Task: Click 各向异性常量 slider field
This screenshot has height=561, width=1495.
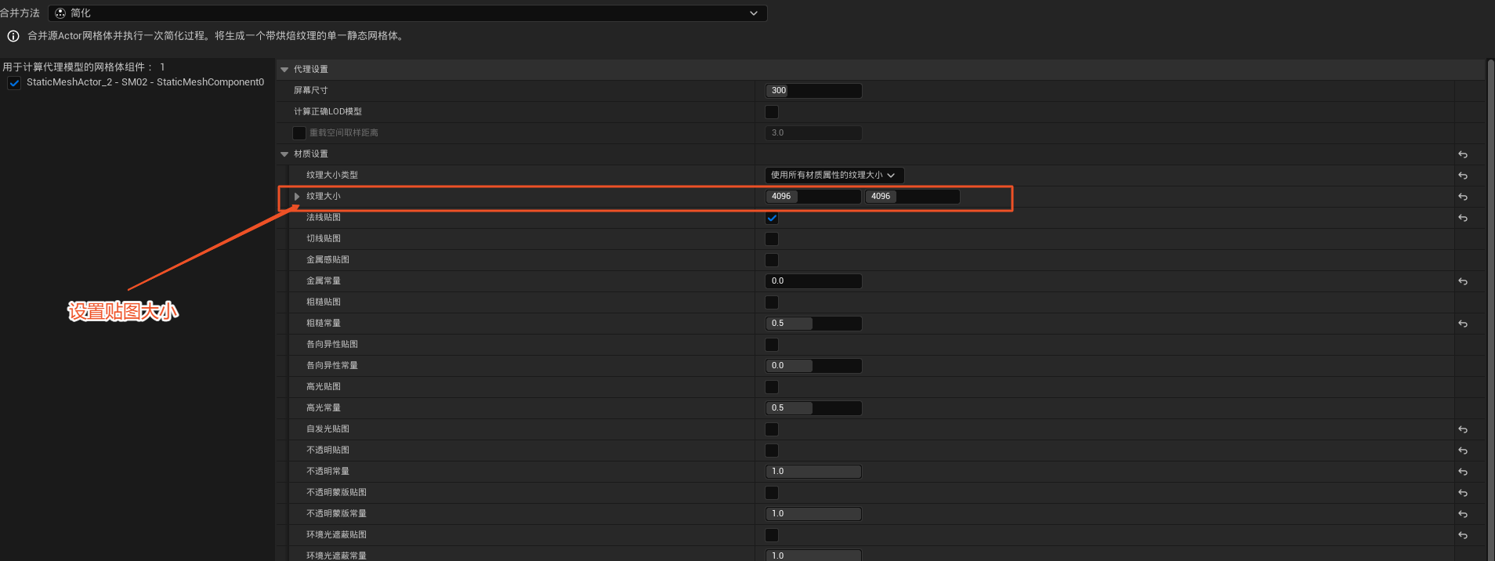Action: [x=813, y=366]
